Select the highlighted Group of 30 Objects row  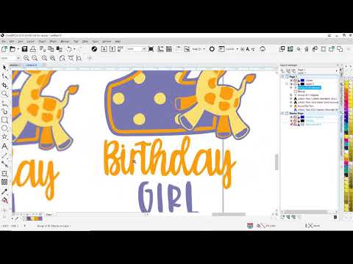pos(309,87)
